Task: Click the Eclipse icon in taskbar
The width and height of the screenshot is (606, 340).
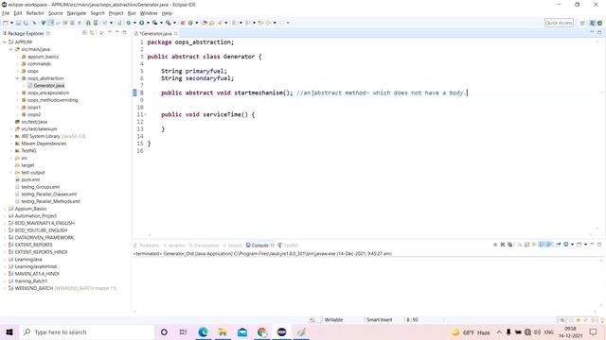Action: pos(282,331)
